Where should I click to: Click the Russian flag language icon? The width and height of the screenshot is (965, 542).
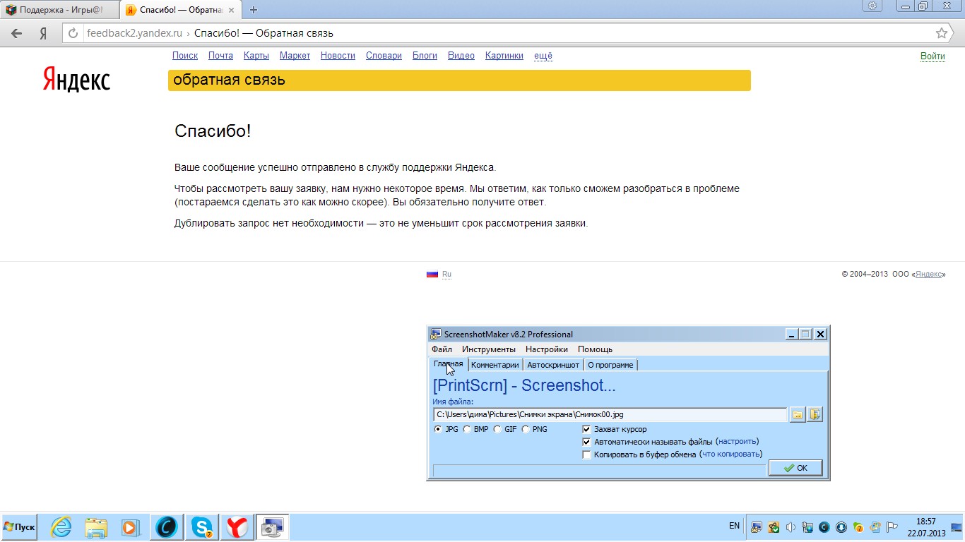coord(432,274)
